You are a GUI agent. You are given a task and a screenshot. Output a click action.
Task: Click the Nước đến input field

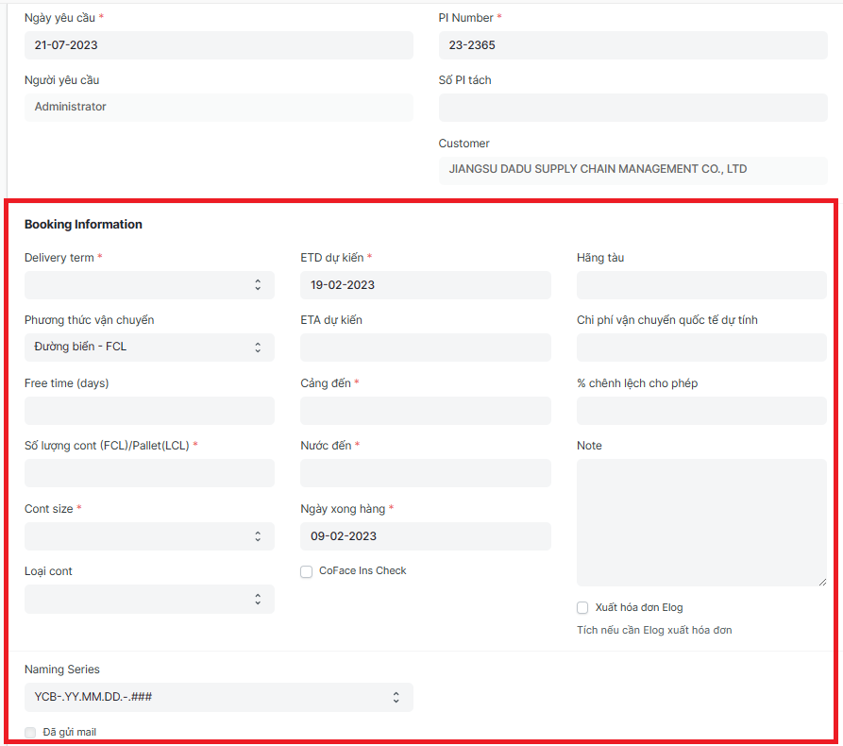(x=425, y=473)
